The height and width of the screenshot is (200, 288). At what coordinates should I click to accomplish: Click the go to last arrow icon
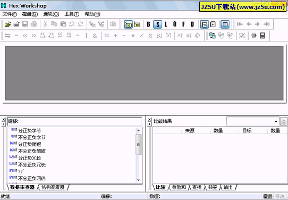(x=266, y=24)
